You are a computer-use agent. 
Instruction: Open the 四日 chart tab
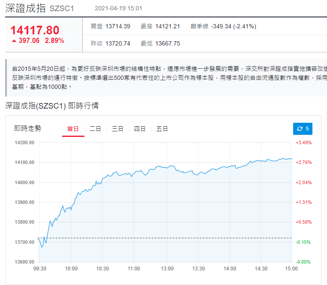point(140,129)
